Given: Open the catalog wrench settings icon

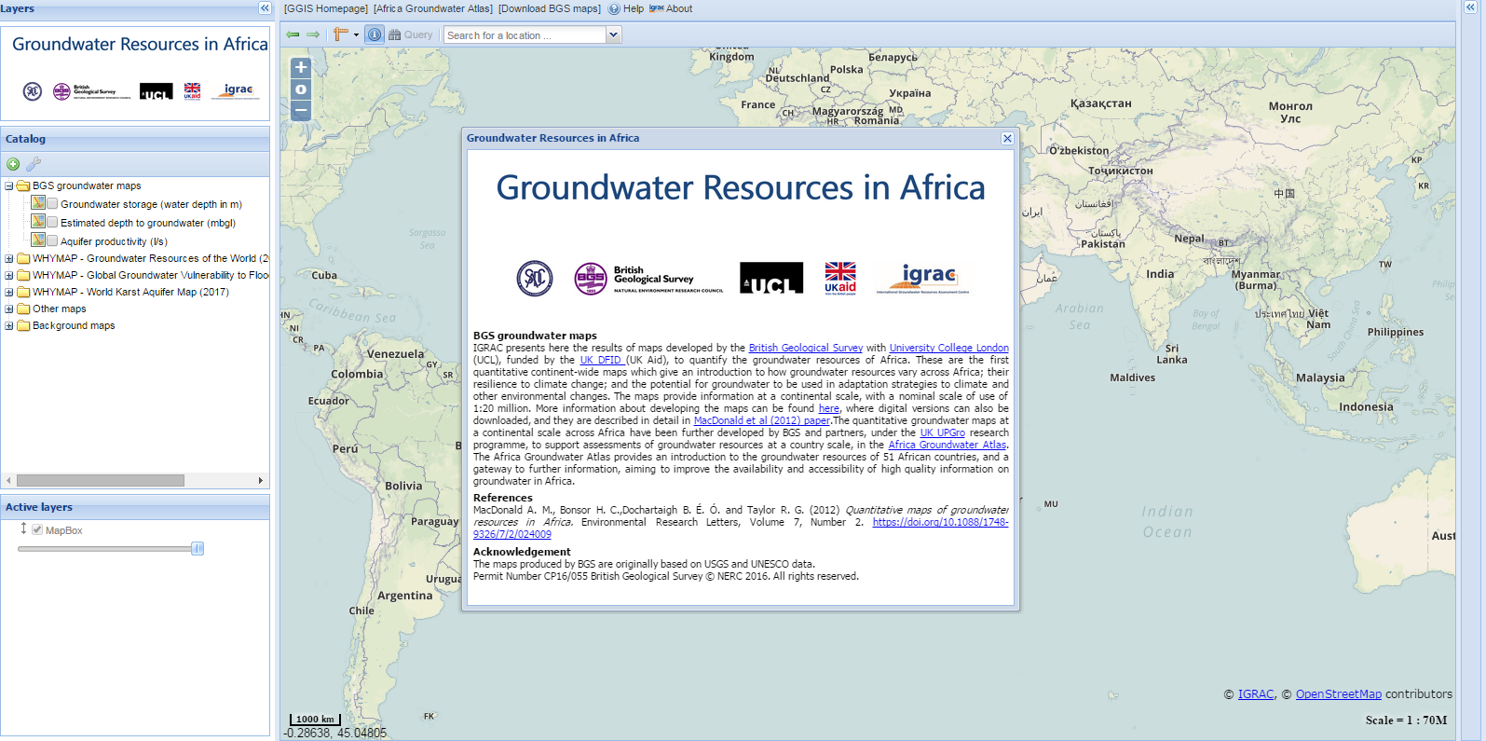Looking at the screenshot, I should coord(34,164).
